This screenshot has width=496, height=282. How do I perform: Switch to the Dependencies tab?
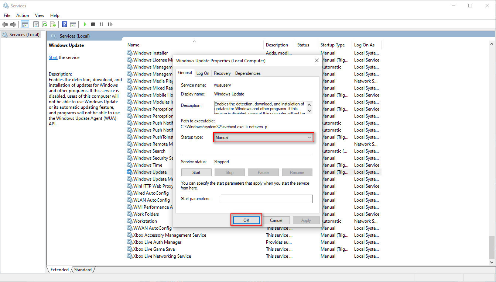click(x=248, y=73)
